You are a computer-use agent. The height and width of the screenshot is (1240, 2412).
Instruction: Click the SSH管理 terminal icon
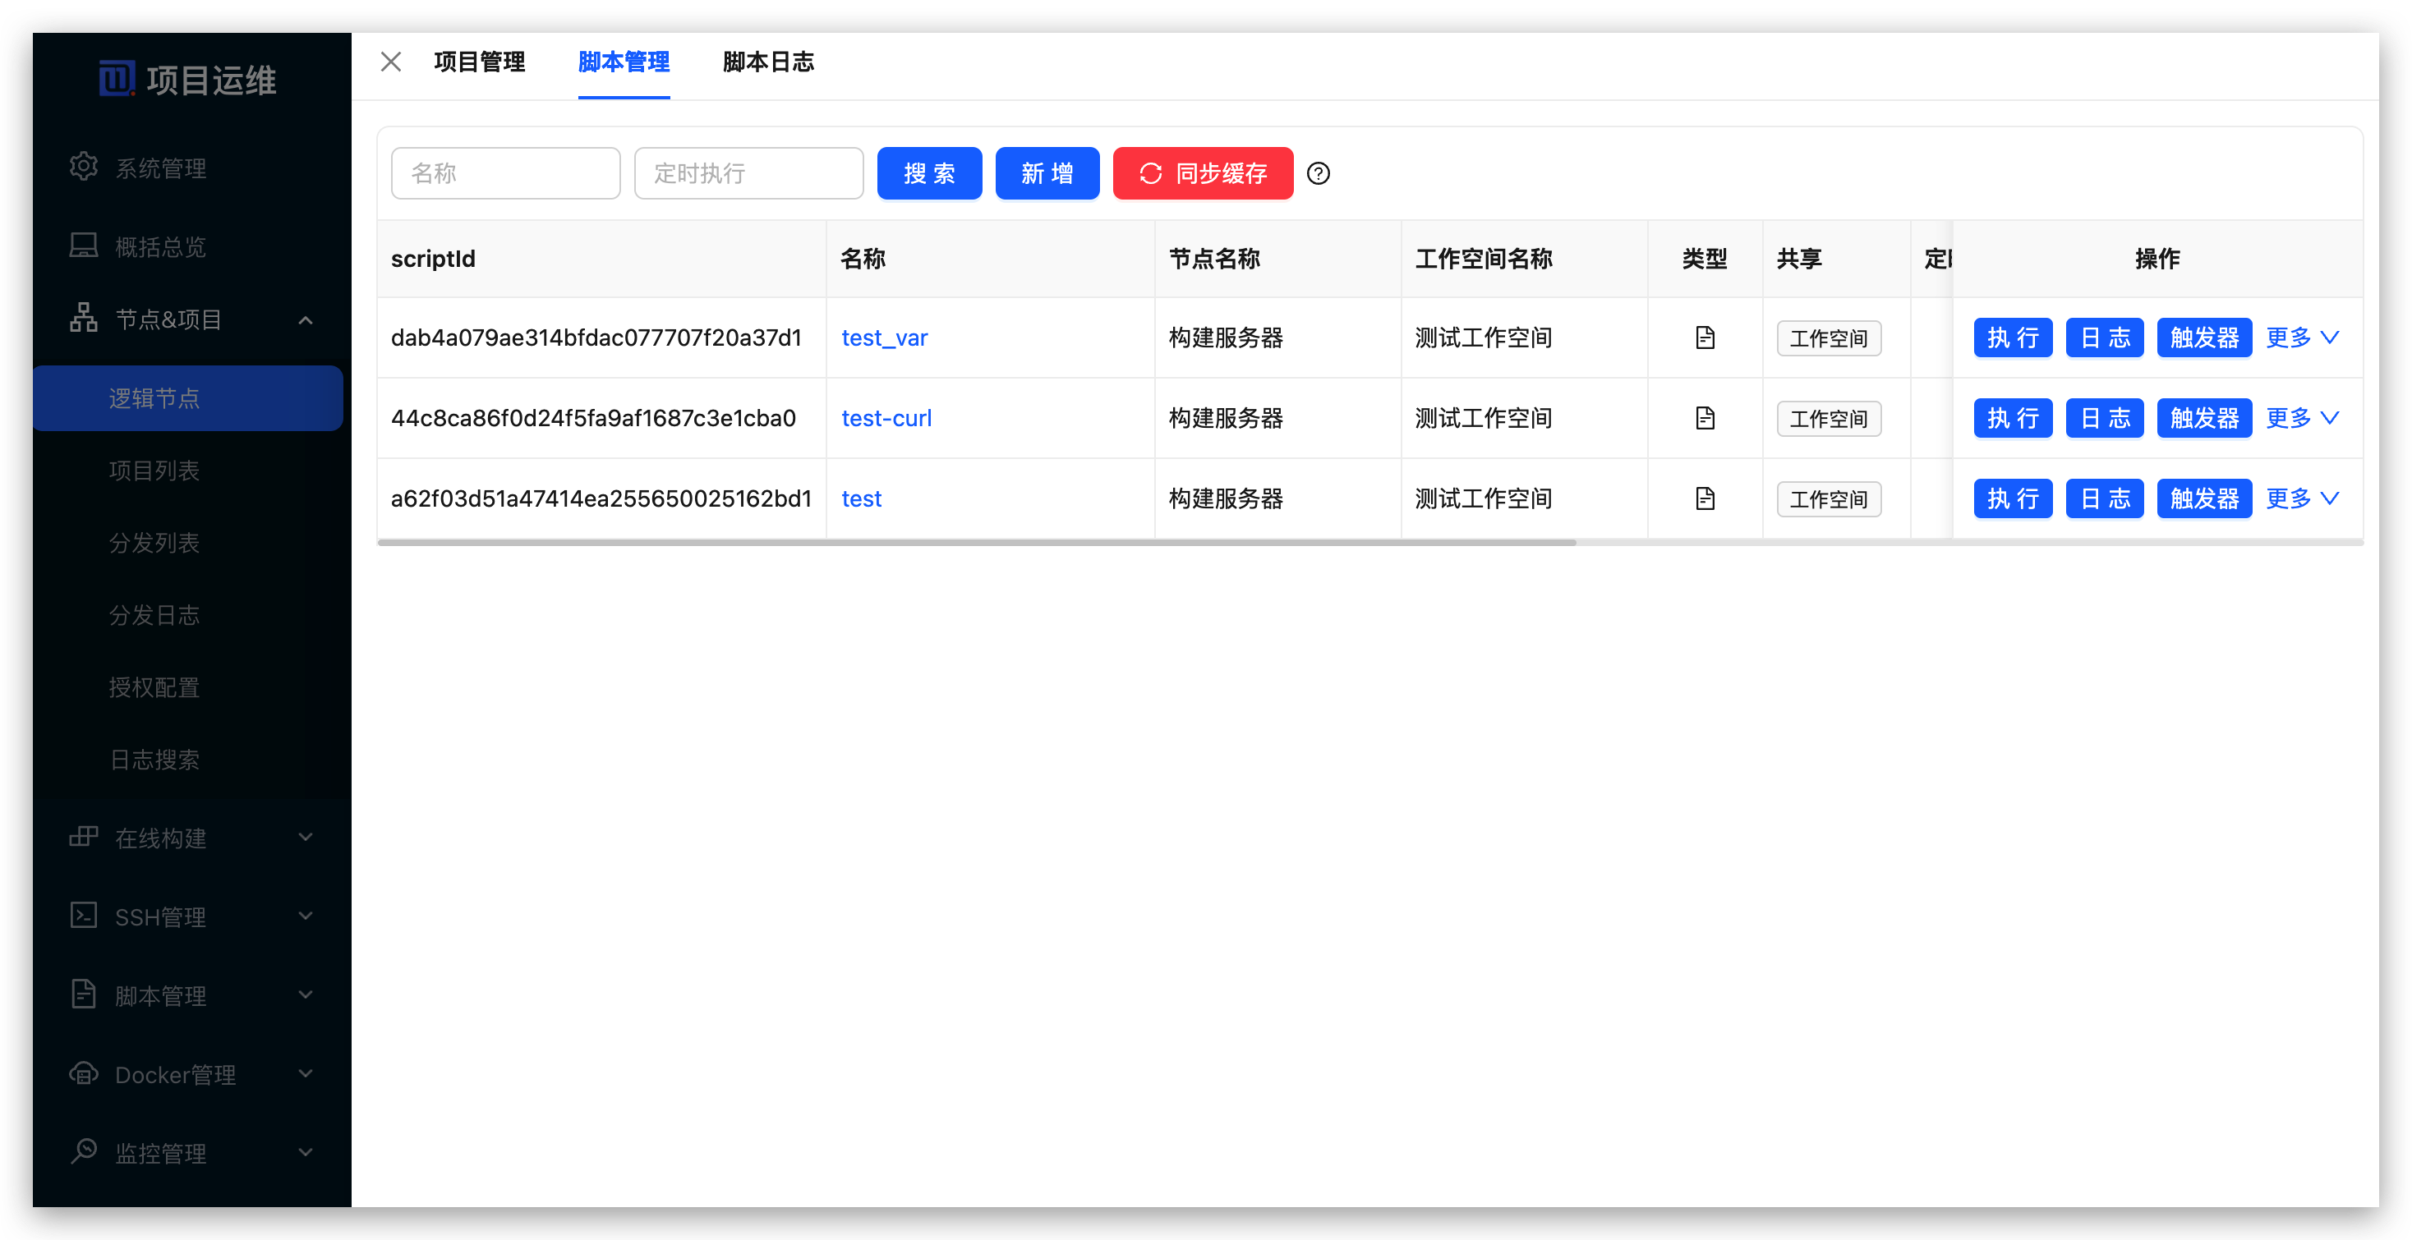(x=83, y=916)
